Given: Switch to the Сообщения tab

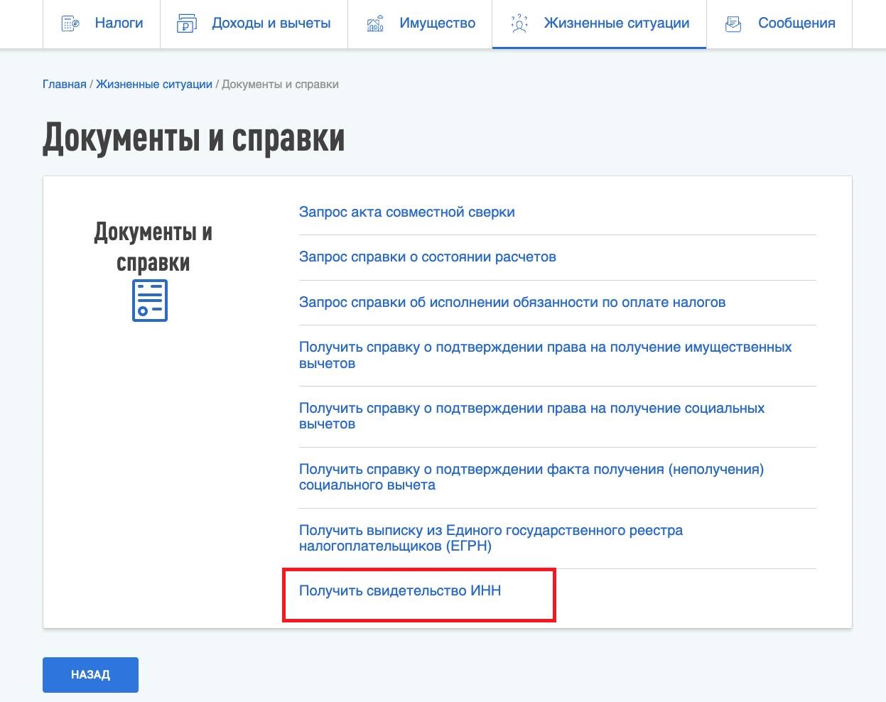Looking at the screenshot, I should (796, 23).
